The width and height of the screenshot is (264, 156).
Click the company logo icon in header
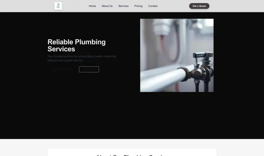pos(58,6)
